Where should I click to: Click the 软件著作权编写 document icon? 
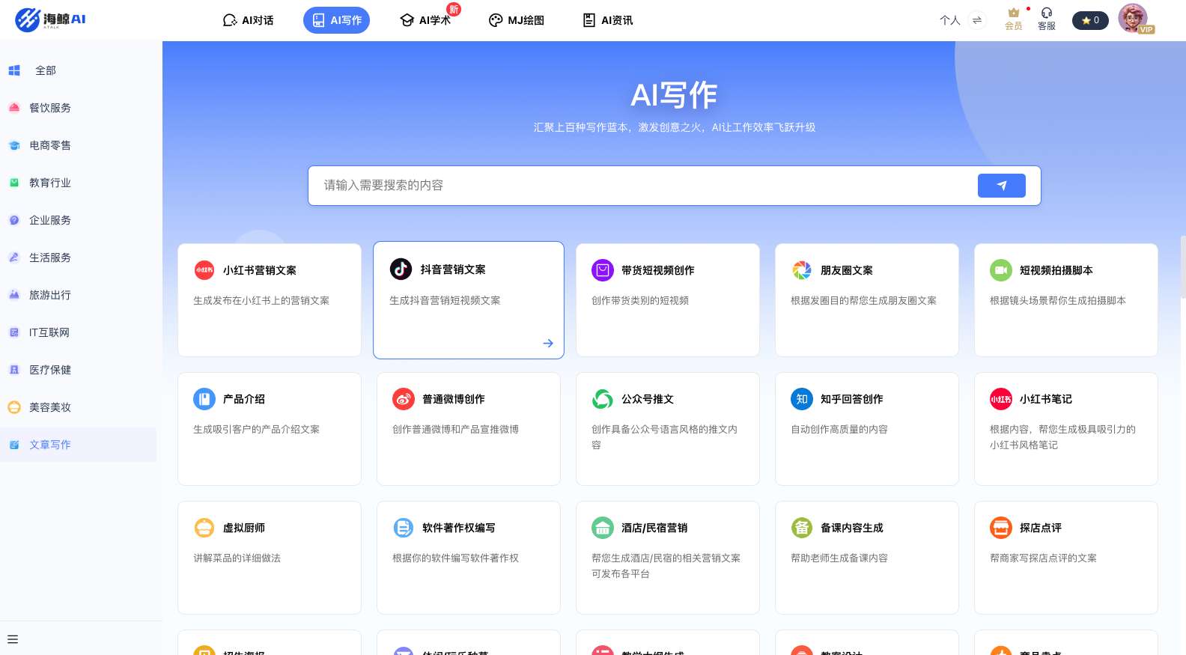pos(404,528)
